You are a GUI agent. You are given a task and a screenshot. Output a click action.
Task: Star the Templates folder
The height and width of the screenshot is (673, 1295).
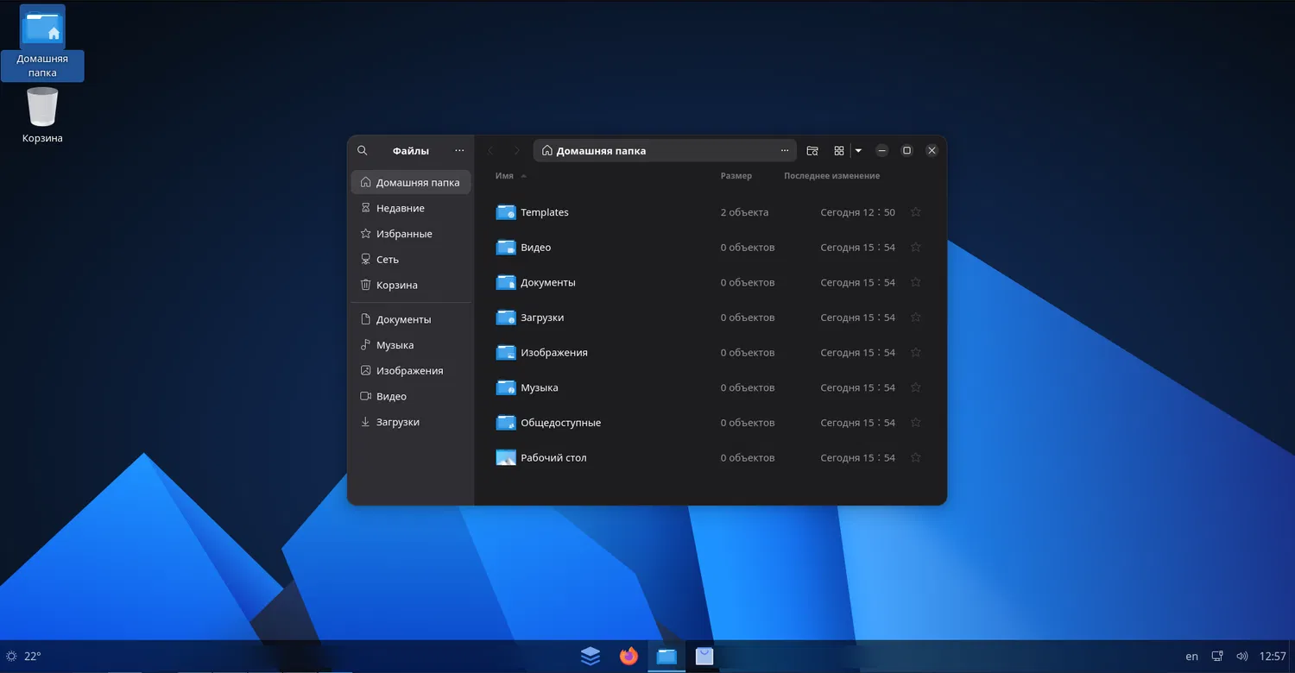tap(916, 212)
